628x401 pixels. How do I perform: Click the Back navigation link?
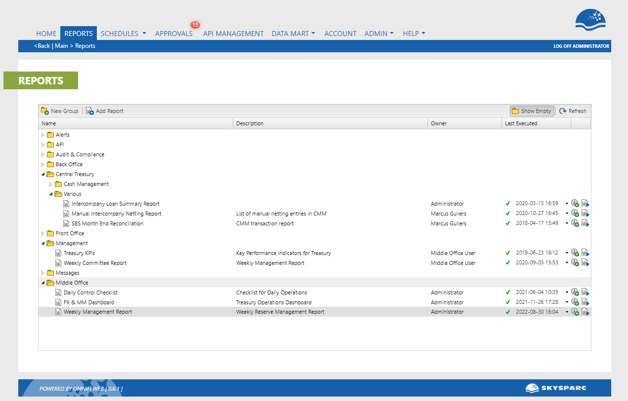tap(42, 46)
